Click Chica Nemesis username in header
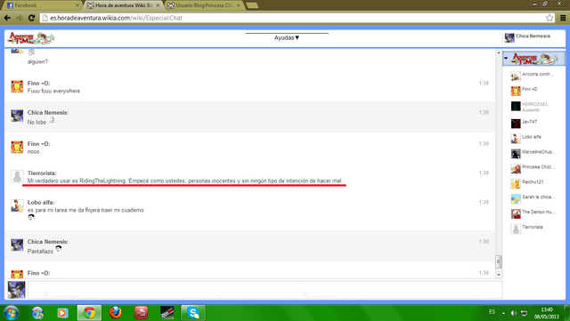 tap(533, 36)
